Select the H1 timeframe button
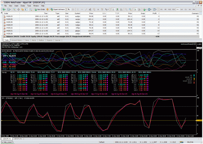This screenshot has height=144, width=203. coord(177,9)
